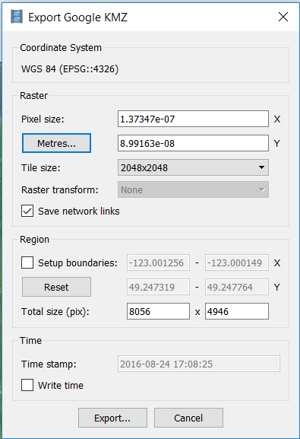Viewport: 300px width, 439px height.
Task: Close the Export Google KMZ dialog
Action: [283, 17]
